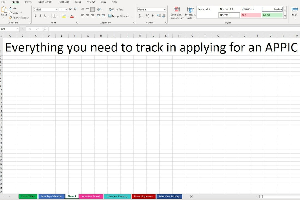
Task: Click the Increase Indent icon
Action: [104, 16]
